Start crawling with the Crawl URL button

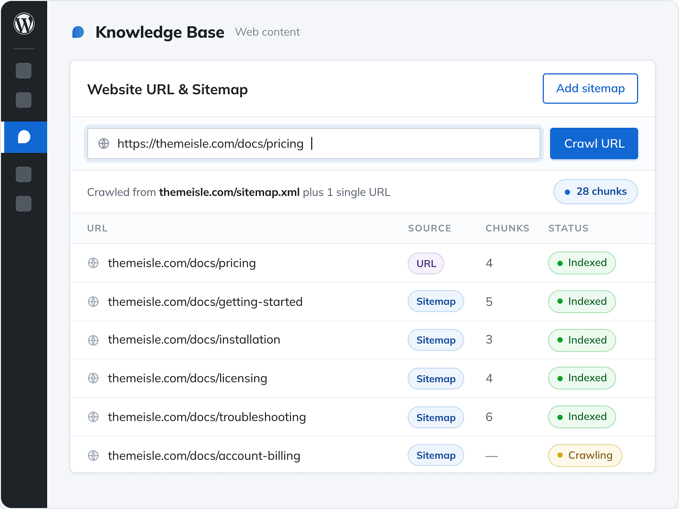(594, 143)
